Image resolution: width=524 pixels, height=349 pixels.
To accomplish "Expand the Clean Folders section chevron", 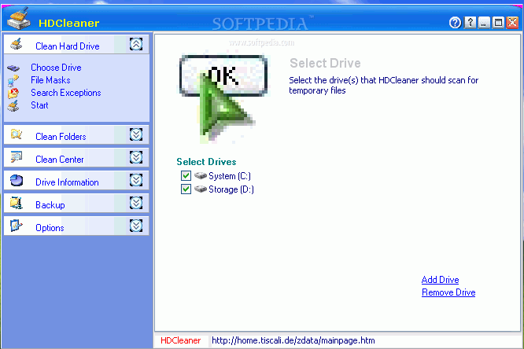I will [136, 134].
